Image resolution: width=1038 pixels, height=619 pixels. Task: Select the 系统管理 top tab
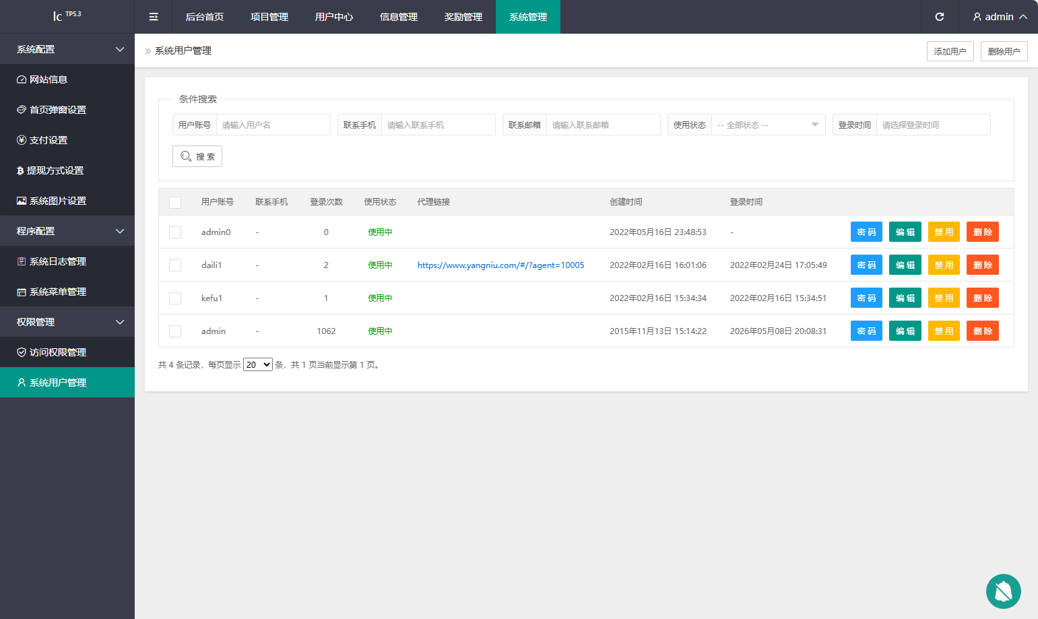(x=528, y=17)
